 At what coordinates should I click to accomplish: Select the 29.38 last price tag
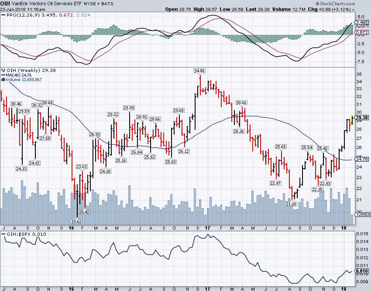(362, 118)
